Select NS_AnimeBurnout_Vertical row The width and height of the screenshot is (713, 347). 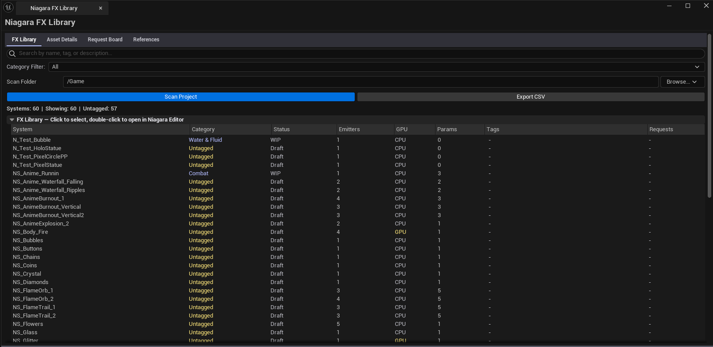358,207
